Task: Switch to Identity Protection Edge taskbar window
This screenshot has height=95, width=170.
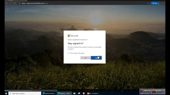Action: click(x=49, y=93)
